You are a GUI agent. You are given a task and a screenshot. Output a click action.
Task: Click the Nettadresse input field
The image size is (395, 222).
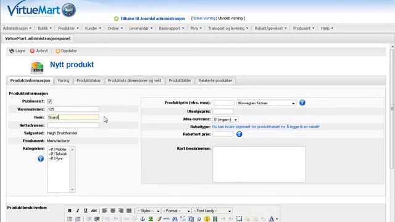73,125
